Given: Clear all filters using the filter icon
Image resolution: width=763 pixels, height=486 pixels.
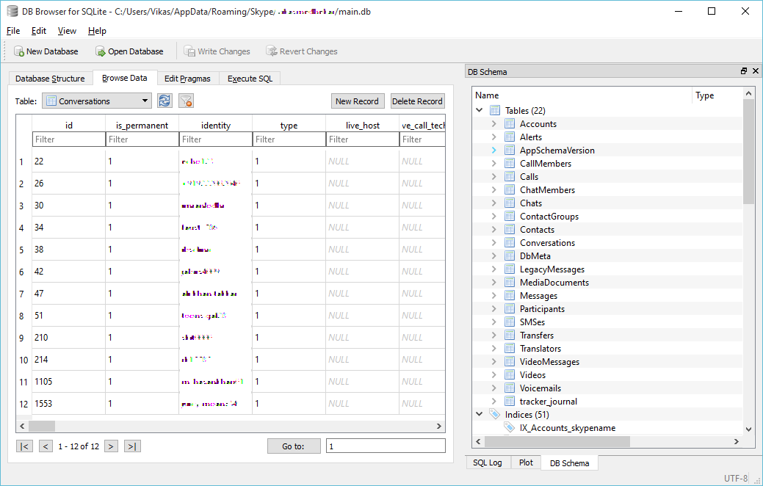Looking at the screenshot, I should tap(186, 101).
